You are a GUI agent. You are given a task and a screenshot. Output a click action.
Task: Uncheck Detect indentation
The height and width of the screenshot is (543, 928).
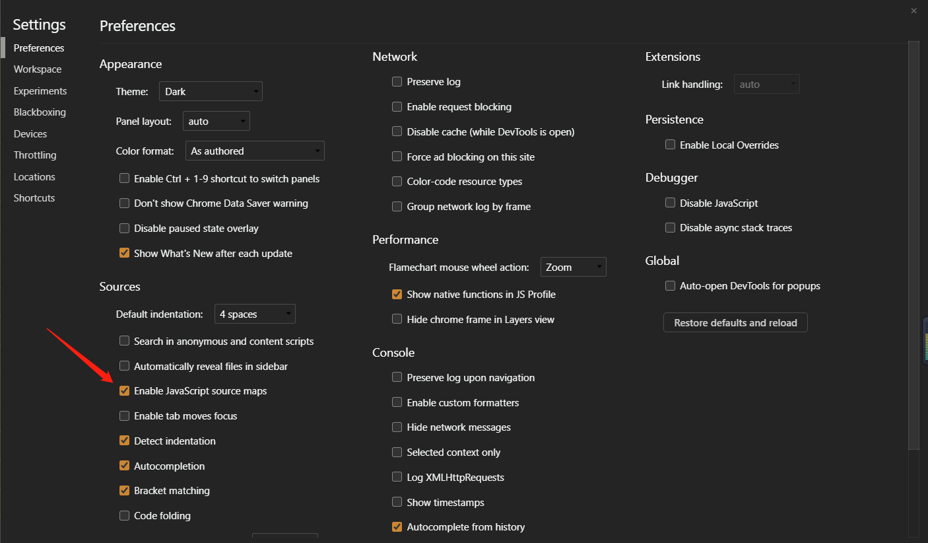124,441
